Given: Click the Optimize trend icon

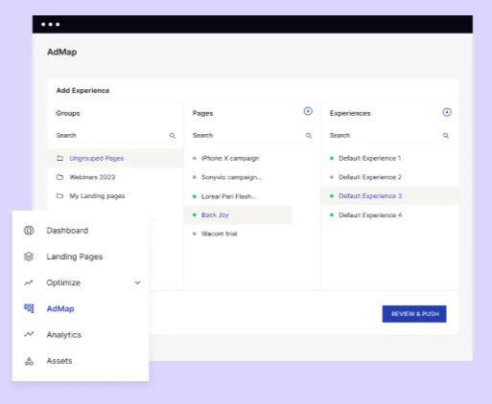Looking at the screenshot, I should 29,282.
